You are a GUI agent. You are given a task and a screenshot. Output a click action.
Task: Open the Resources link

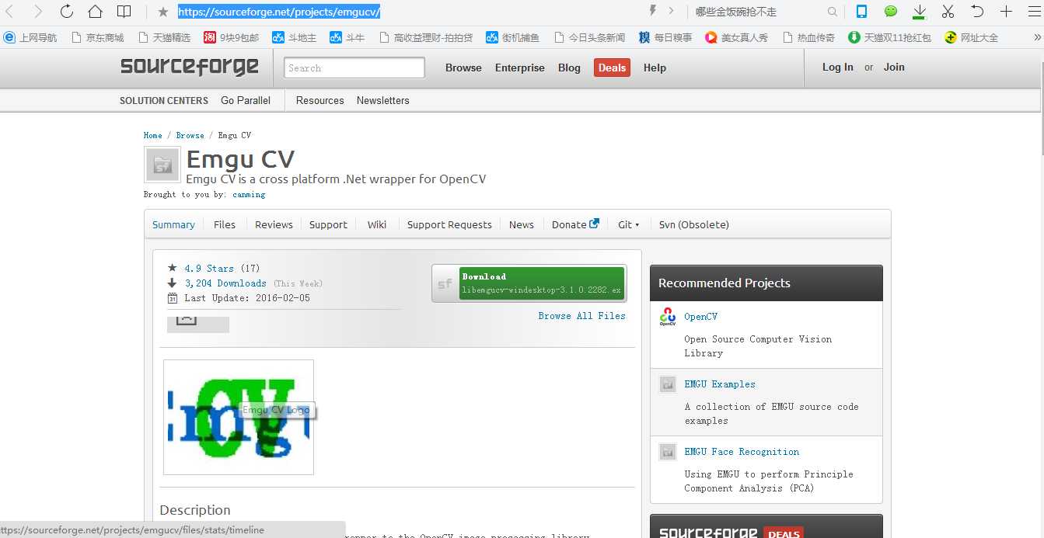pos(319,100)
